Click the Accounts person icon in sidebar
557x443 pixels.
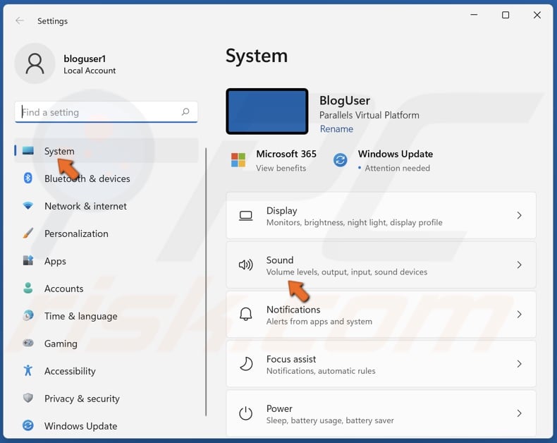click(28, 288)
